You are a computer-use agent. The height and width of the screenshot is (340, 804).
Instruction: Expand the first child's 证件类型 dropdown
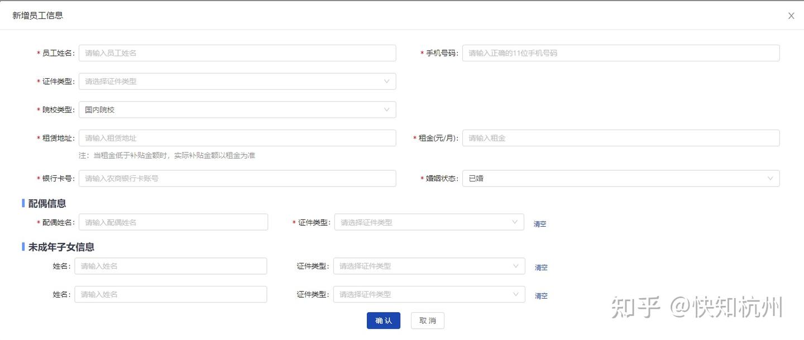pyautogui.click(x=429, y=266)
